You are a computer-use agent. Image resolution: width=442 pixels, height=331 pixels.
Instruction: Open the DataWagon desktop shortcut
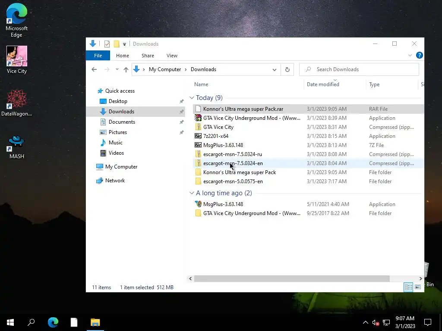coord(17,103)
